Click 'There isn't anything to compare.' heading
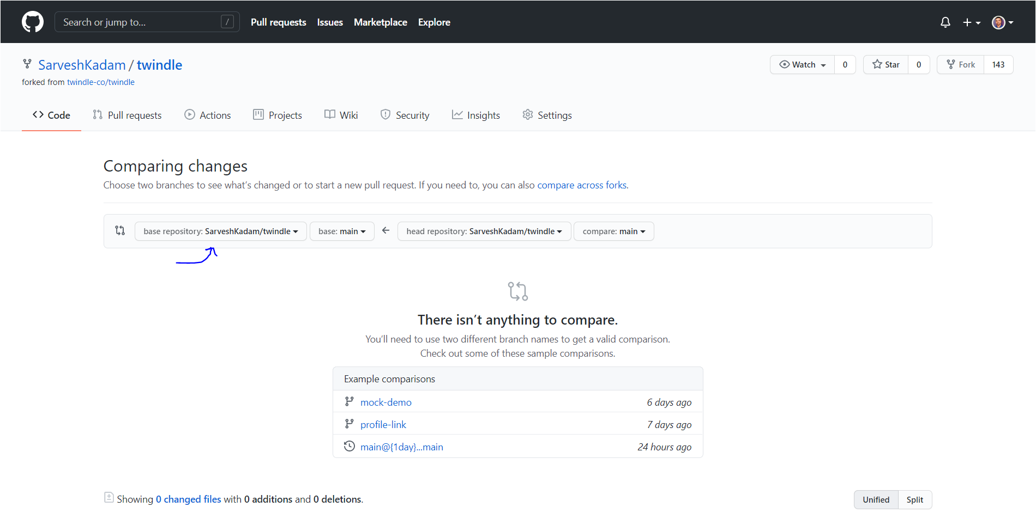The height and width of the screenshot is (513, 1036). point(518,320)
